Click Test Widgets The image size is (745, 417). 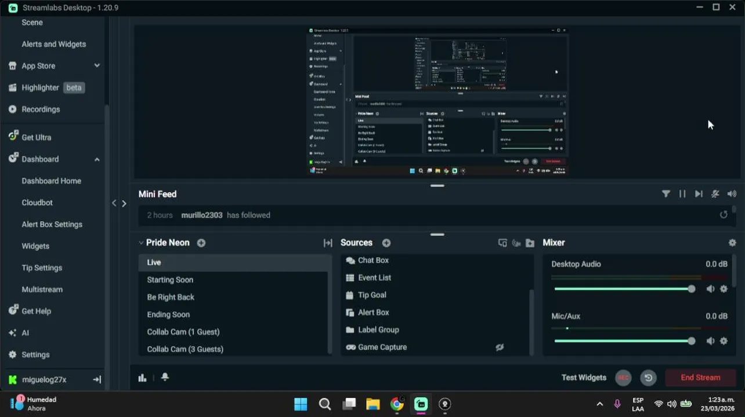click(584, 378)
